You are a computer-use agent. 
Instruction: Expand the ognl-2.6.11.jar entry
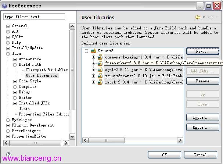pyautogui.click(x=93, y=69)
